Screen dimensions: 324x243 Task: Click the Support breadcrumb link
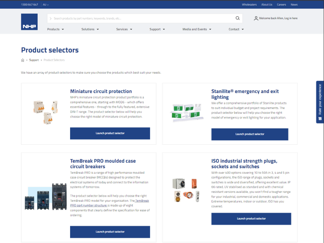(x=34, y=60)
